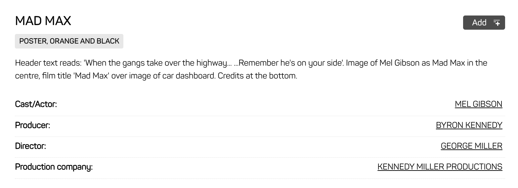The image size is (518, 188).
Task: Click the 'MAD MAX' page title
Action: [43, 21]
